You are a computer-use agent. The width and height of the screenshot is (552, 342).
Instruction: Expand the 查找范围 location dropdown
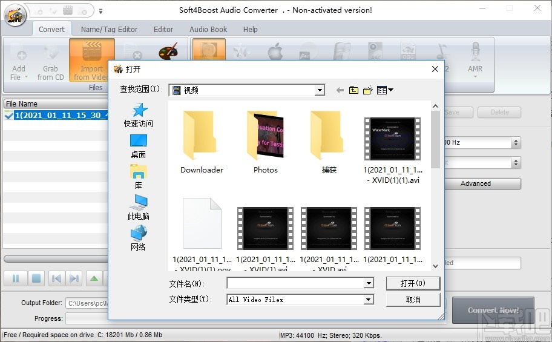click(320, 90)
